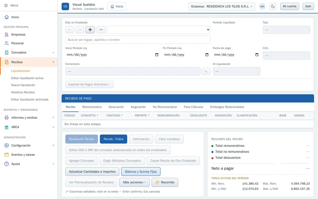The image size is (318, 199).
Task: Click the plus button to add employee
Action: pos(90,30)
